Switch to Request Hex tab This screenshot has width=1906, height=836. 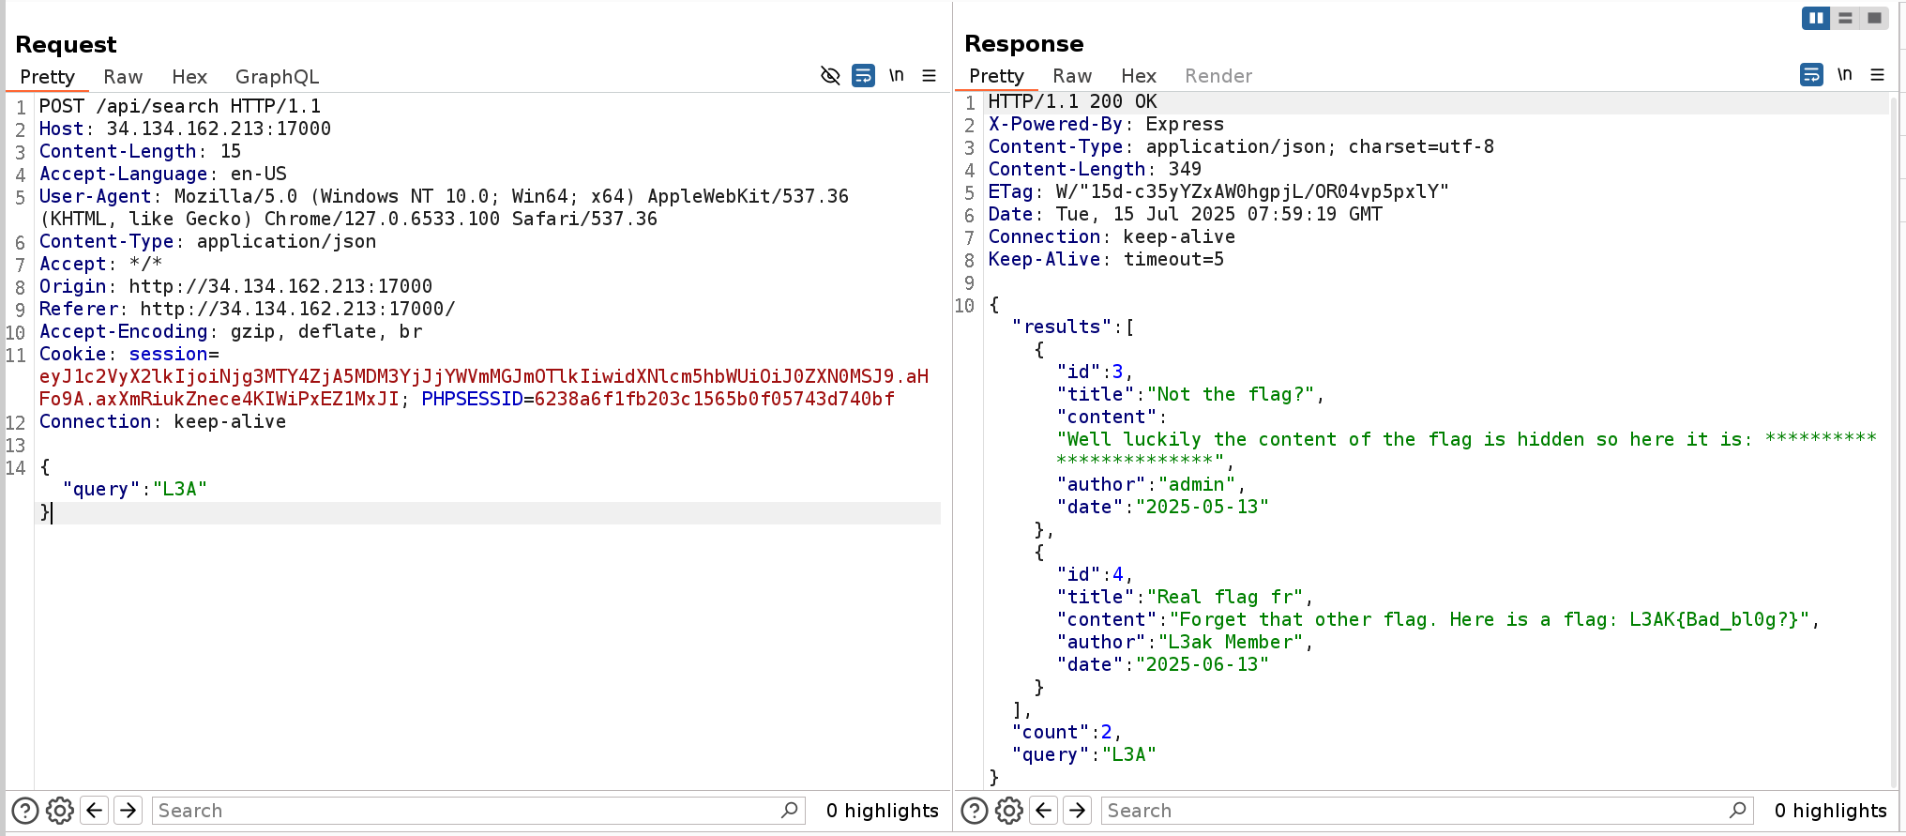click(189, 77)
